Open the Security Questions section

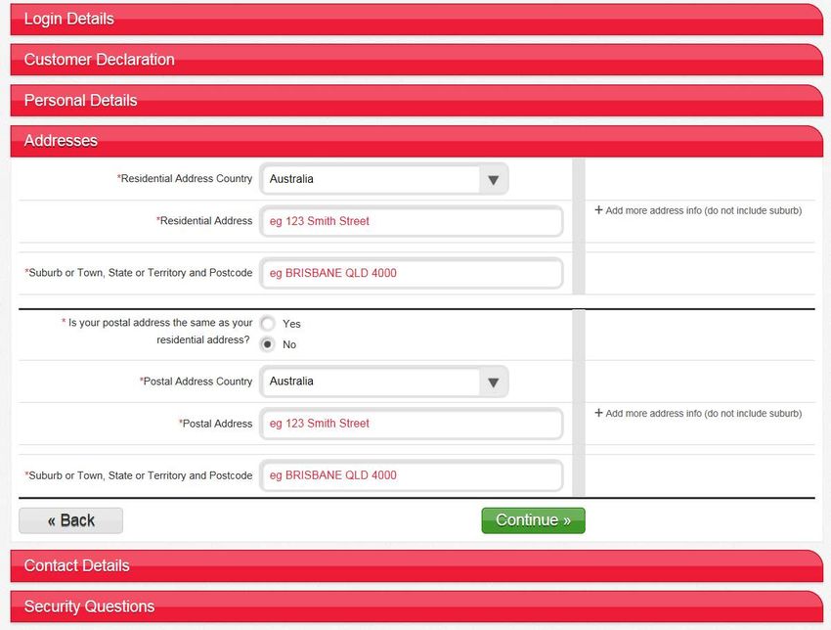[x=416, y=607]
